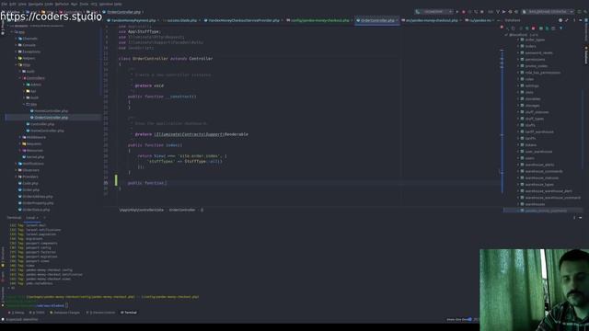
Task: Add a new terminal session with plus
Action: [x=44, y=218]
